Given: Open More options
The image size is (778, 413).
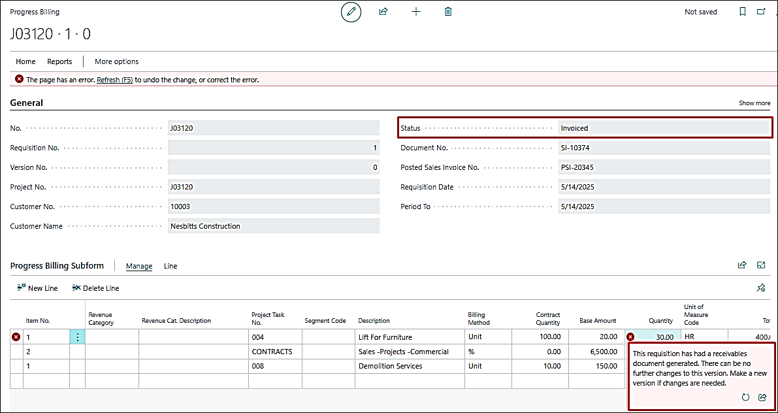Looking at the screenshot, I should (x=116, y=61).
